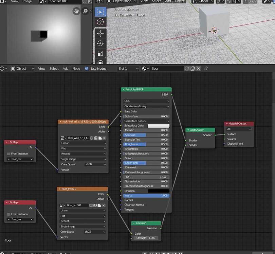Duplicate floor_lm.001 image datablock in node

click(95, 205)
